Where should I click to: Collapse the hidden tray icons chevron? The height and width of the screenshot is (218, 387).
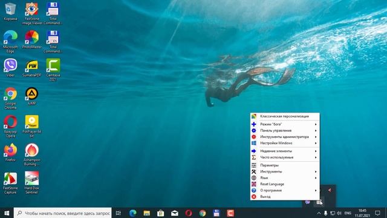(x=319, y=213)
